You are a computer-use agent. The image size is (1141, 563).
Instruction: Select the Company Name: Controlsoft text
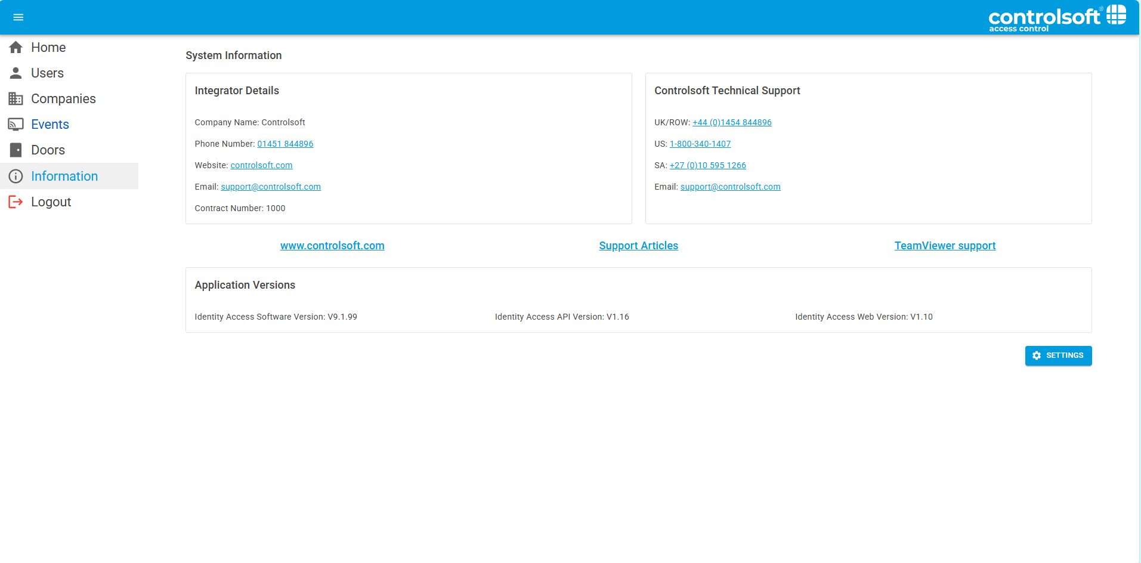click(250, 122)
